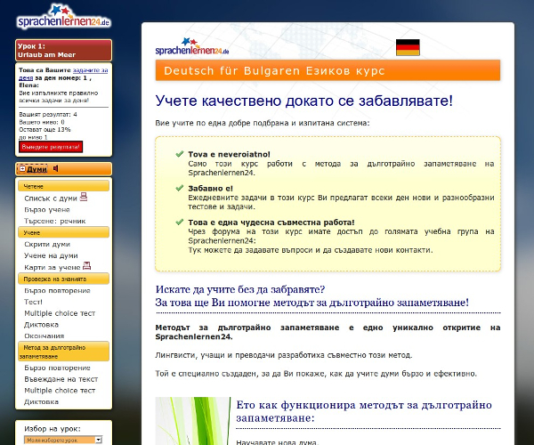The width and height of the screenshot is (534, 445).
Task: Click the Думи section heading
Action: pos(36,169)
